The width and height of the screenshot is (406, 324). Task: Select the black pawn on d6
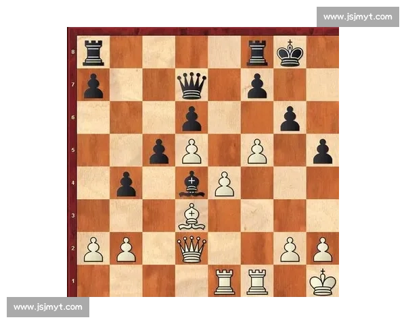point(191,119)
